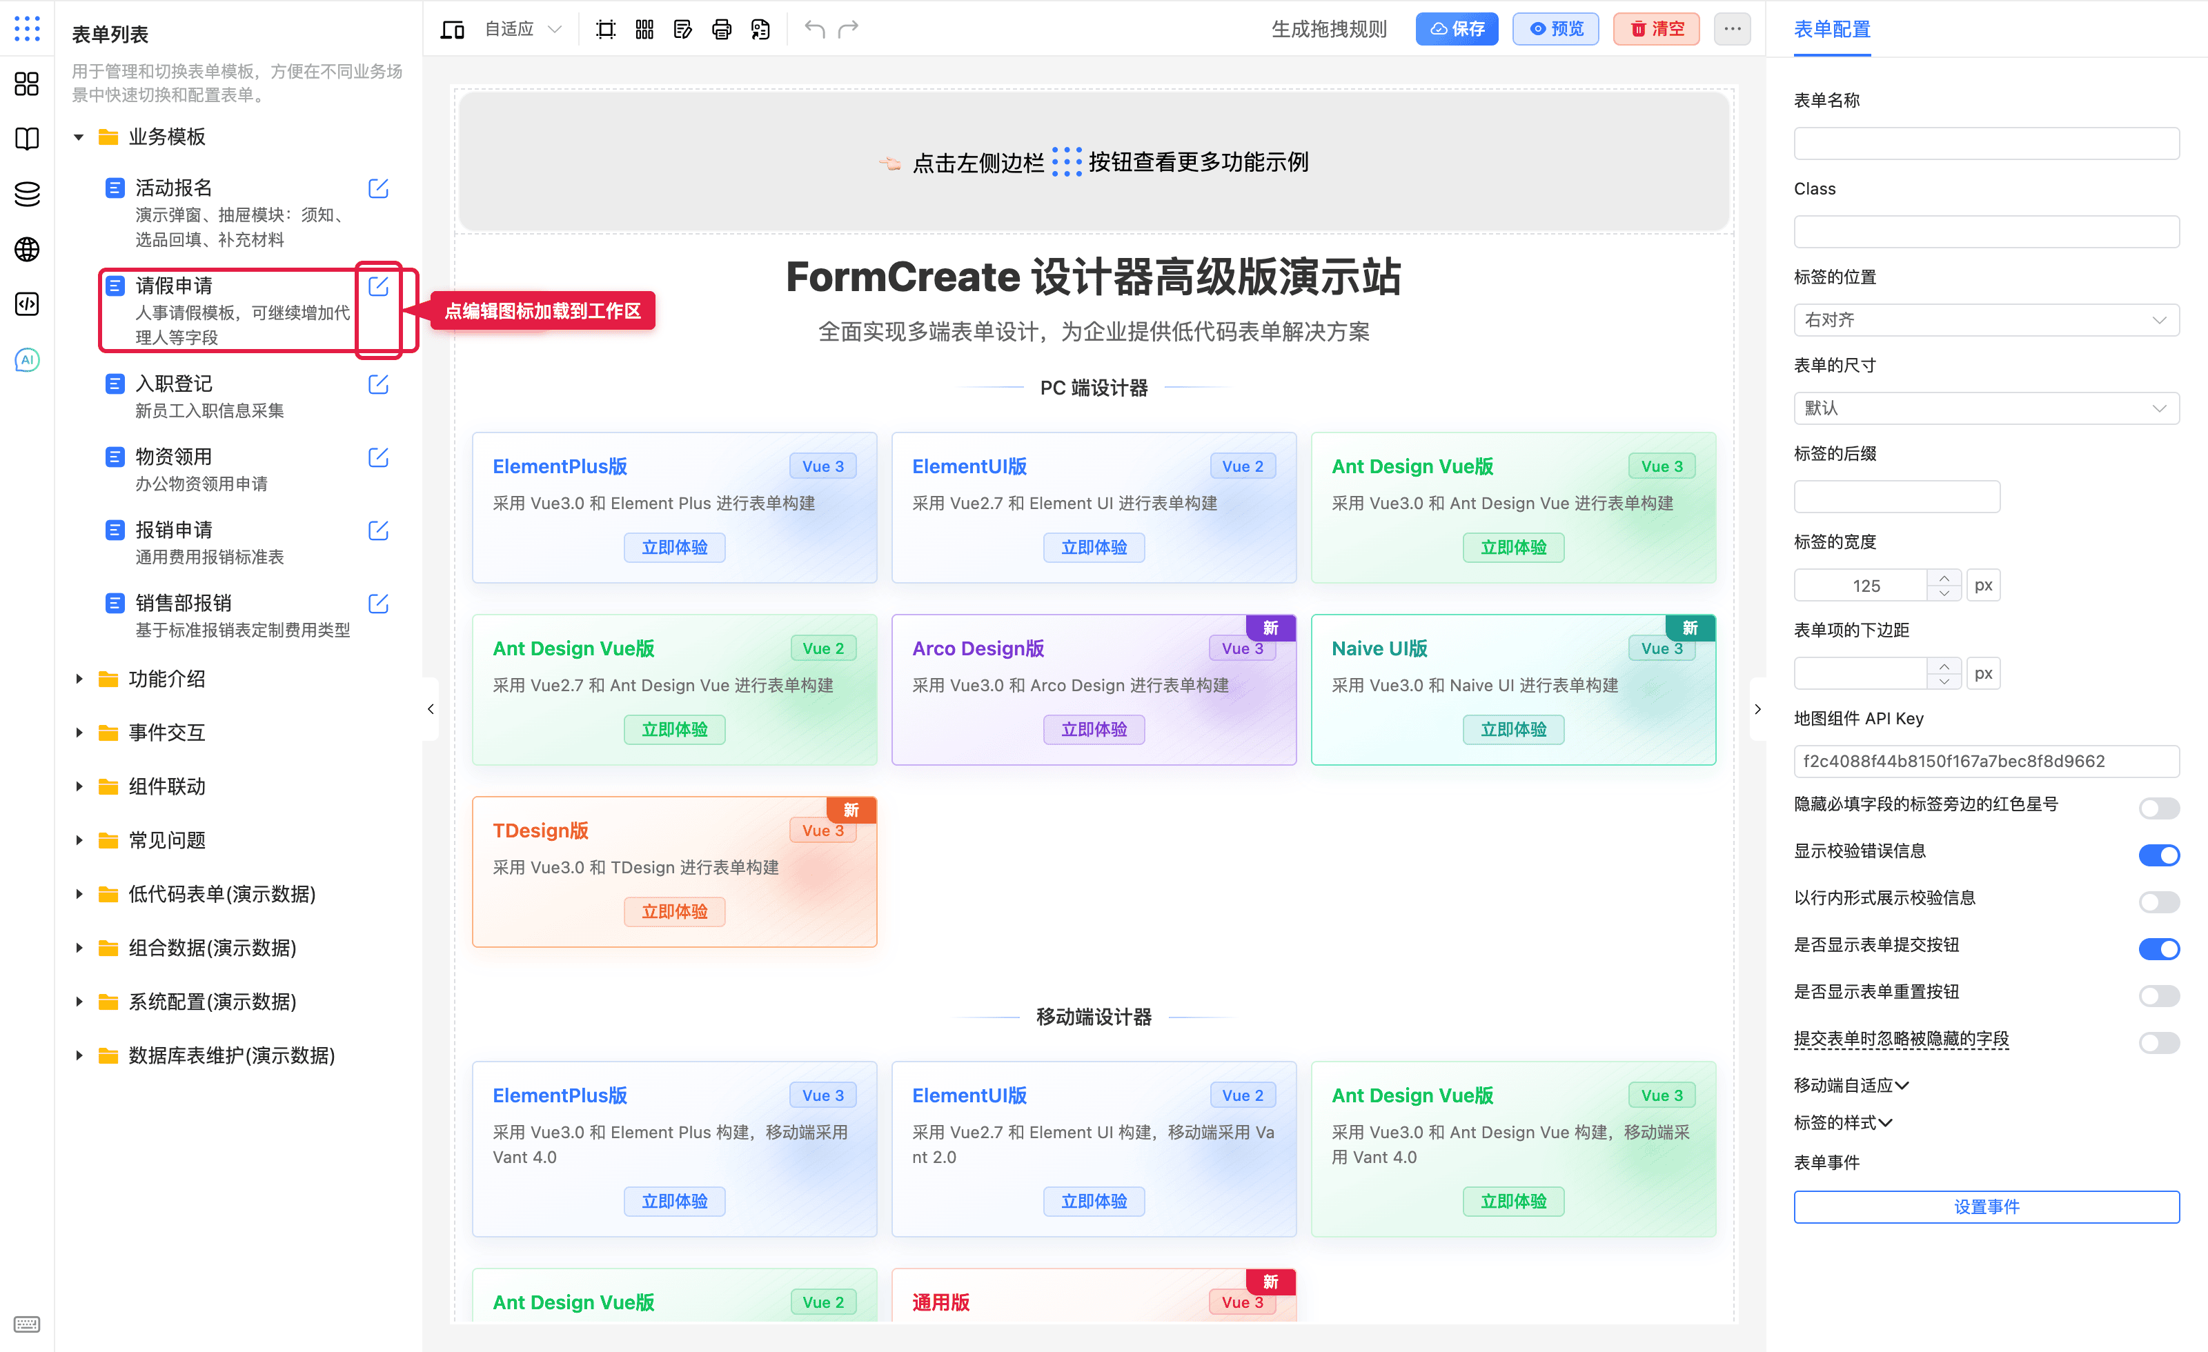
Task: Expand the 功能介绍 folder
Action: (x=79, y=679)
